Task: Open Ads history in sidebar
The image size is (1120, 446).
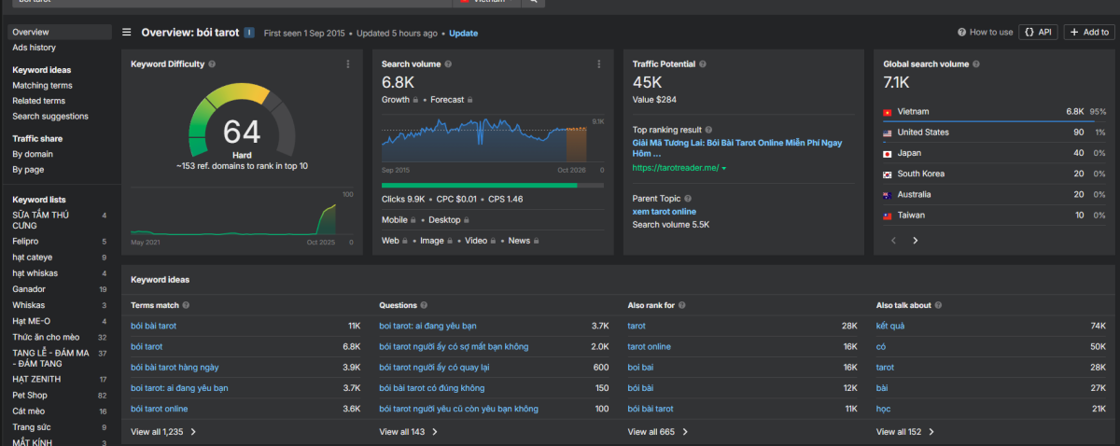Action: [34, 48]
